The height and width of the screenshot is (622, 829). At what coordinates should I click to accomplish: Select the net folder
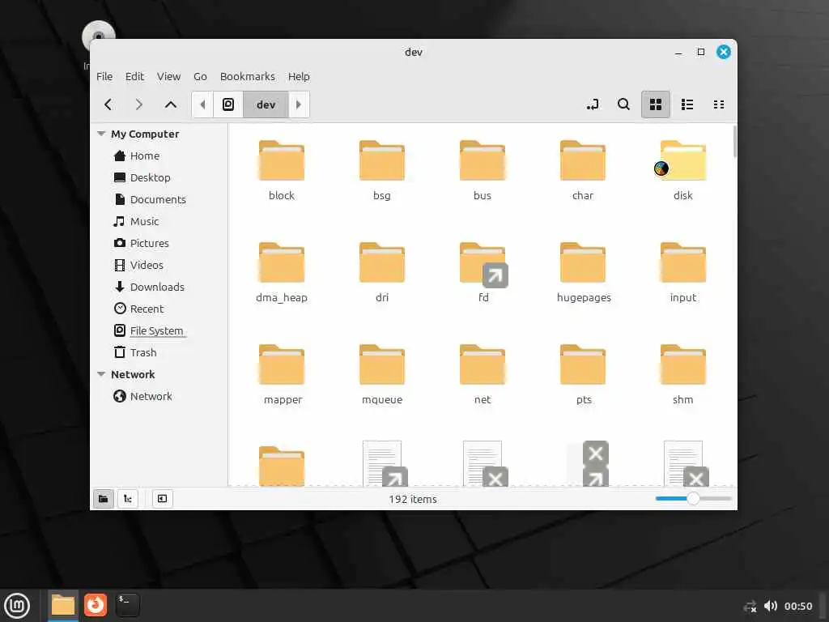click(x=483, y=374)
